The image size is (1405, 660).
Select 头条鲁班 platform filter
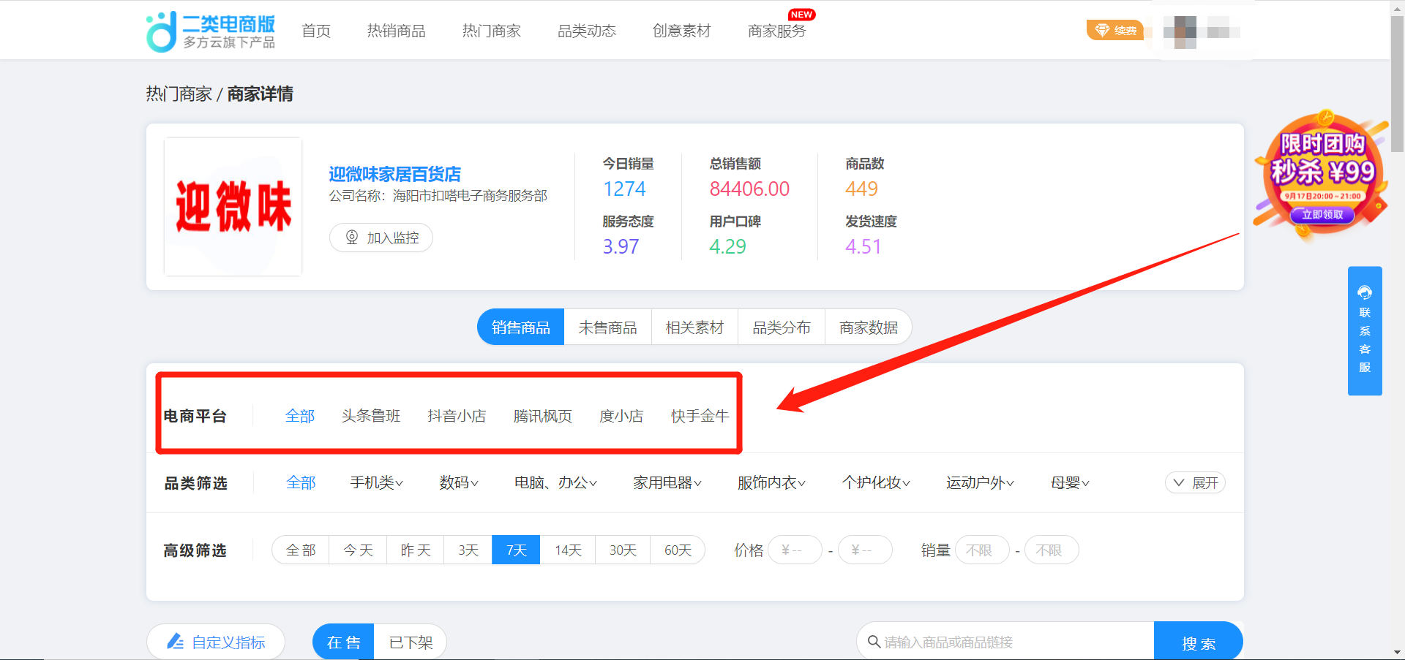click(371, 416)
